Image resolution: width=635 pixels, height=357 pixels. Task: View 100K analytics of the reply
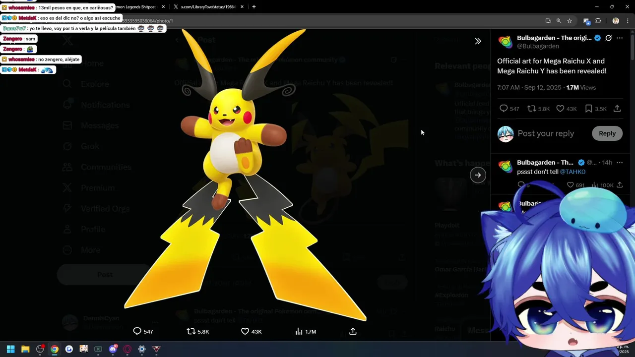tap(603, 185)
